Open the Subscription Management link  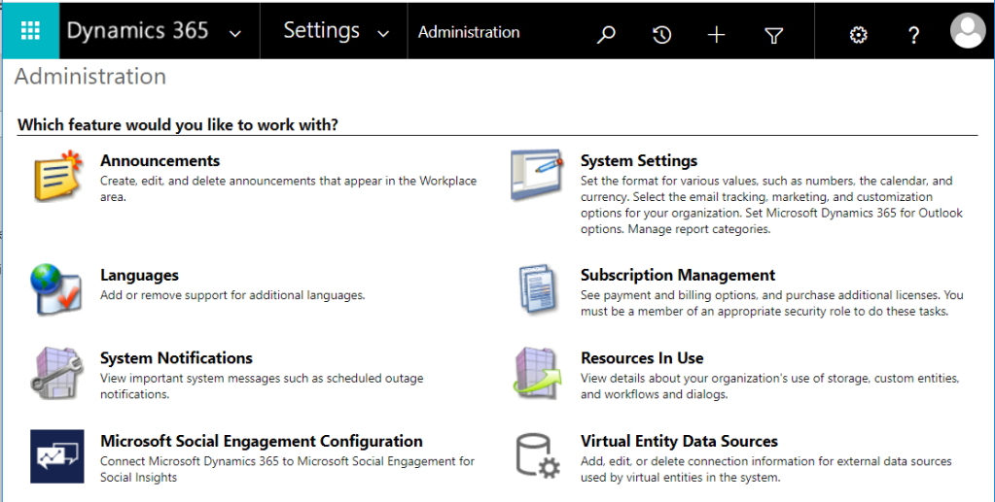click(677, 275)
